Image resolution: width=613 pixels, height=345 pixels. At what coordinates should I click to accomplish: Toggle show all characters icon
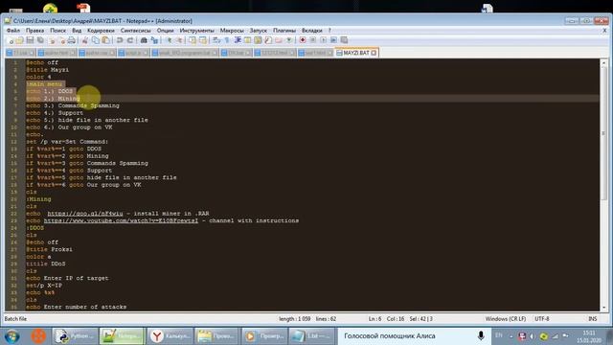(227, 40)
